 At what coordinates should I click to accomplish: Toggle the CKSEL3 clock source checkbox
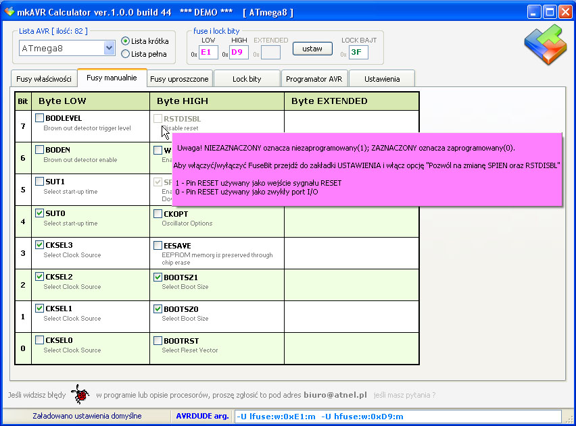point(39,243)
